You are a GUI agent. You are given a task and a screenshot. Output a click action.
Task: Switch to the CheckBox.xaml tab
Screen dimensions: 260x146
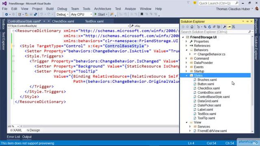point(63,21)
